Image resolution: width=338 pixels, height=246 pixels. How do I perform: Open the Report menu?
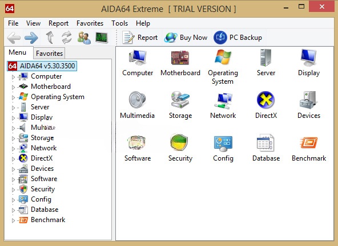(58, 23)
